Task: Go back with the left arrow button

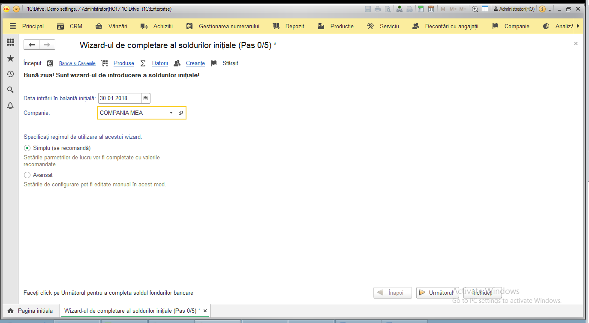Action: click(32, 45)
